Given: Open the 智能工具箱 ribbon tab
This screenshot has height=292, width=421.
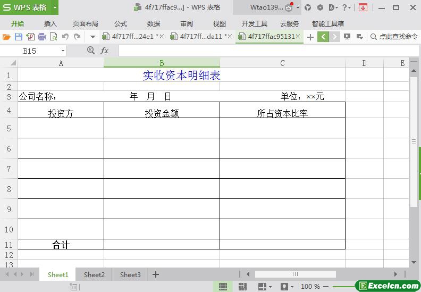Looking at the screenshot, I should pos(328,23).
